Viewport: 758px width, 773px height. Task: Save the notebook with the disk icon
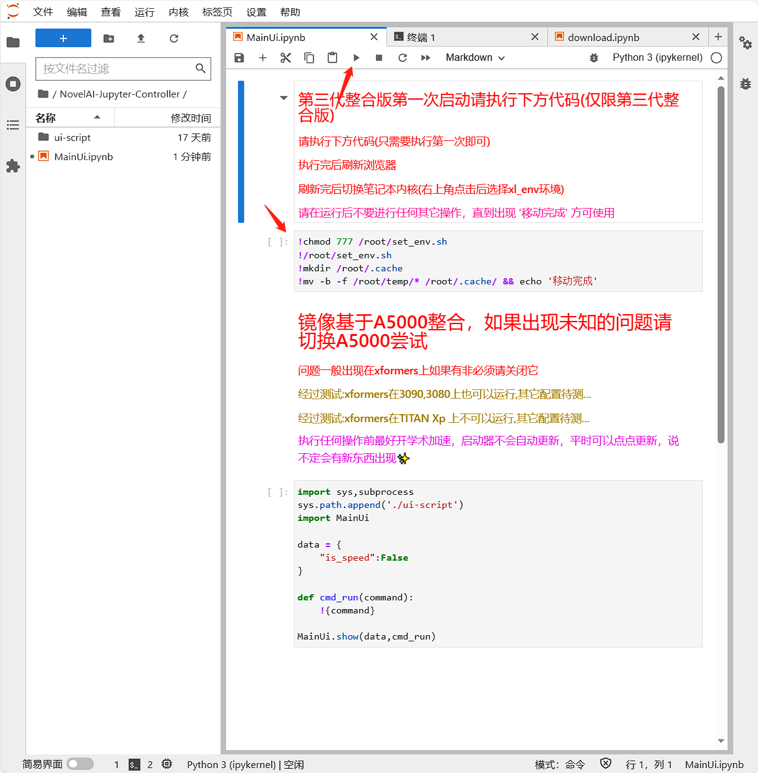[x=239, y=58]
